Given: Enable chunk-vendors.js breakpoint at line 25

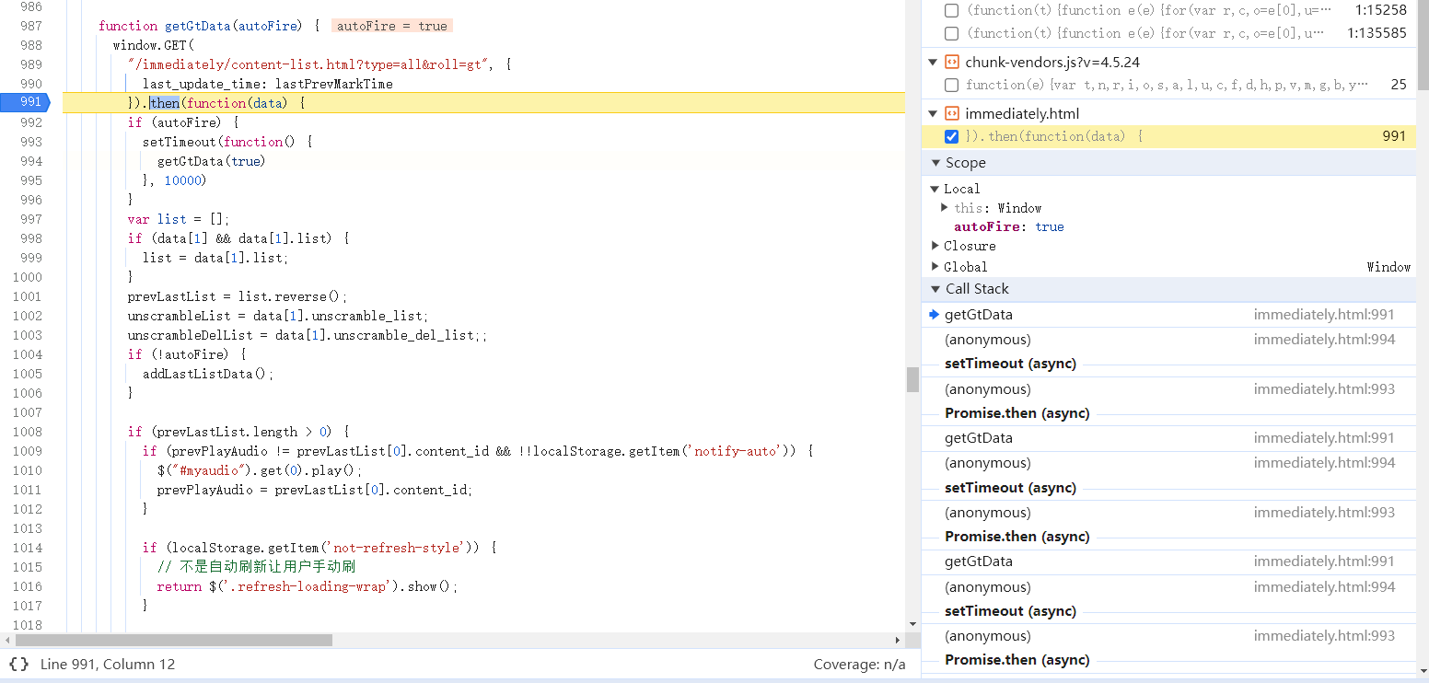Looking at the screenshot, I should 952,85.
